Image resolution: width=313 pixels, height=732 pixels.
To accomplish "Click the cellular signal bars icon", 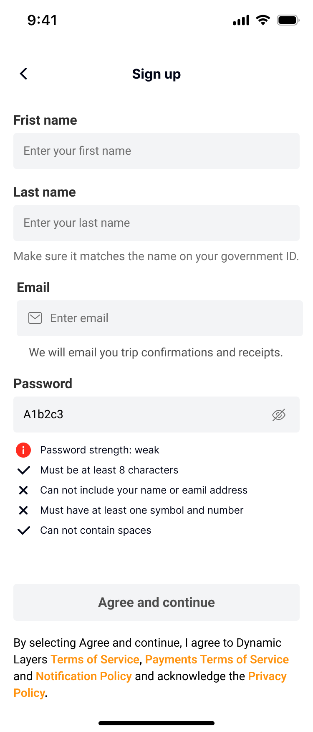I will pyautogui.click(x=240, y=19).
